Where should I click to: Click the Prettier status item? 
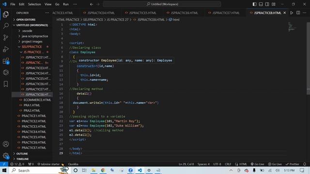[x=293, y=164]
